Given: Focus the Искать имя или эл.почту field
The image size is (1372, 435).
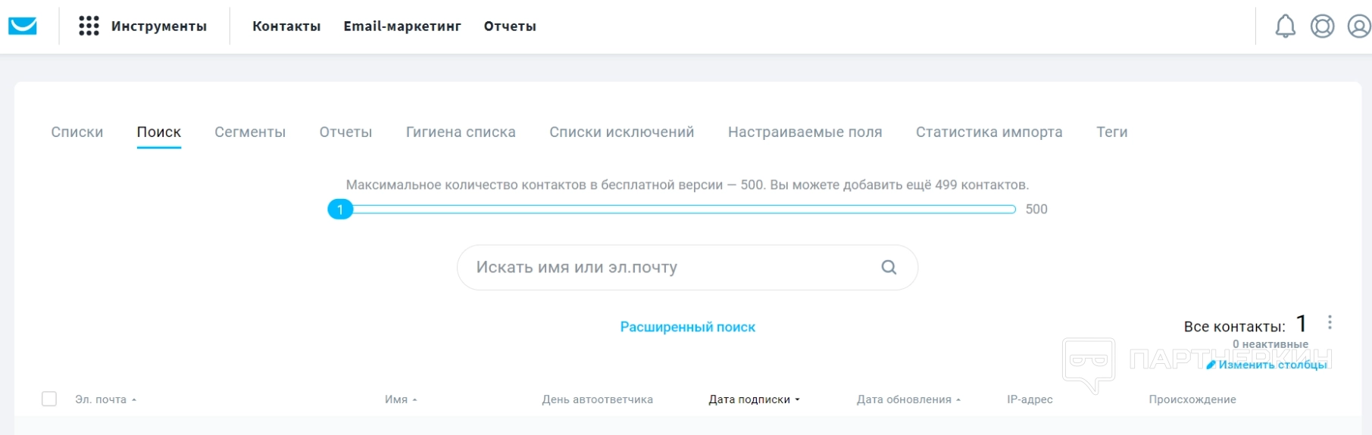Looking at the screenshot, I should point(687,267).
